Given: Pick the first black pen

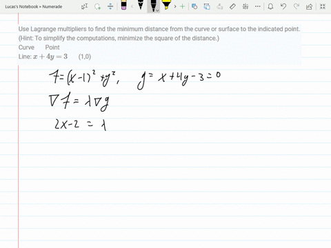Looking at the screenshot, I should click(x=141, y=5).
